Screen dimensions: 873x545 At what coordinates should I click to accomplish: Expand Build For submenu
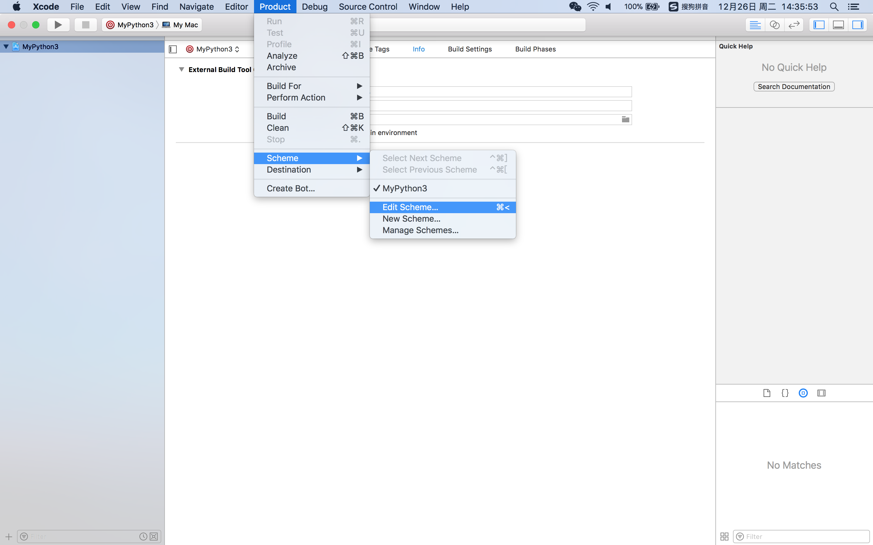pyautogui.click(x=312, y=86)
